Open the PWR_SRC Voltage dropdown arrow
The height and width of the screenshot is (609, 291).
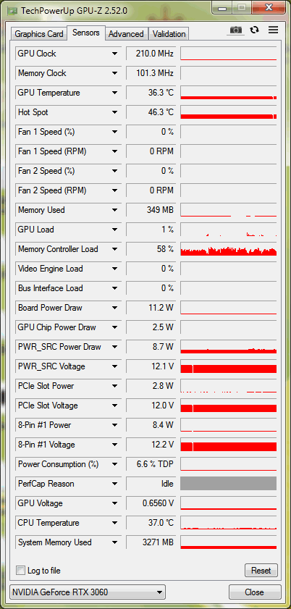114,366
